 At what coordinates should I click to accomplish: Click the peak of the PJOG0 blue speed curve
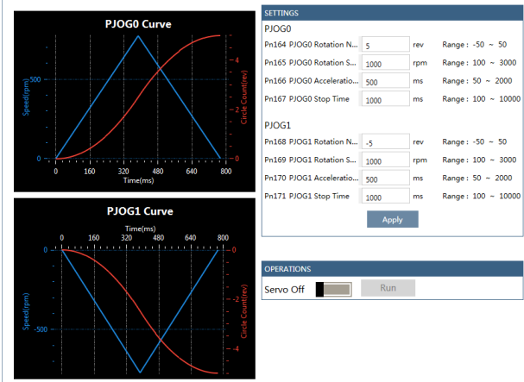click(138, 36)
